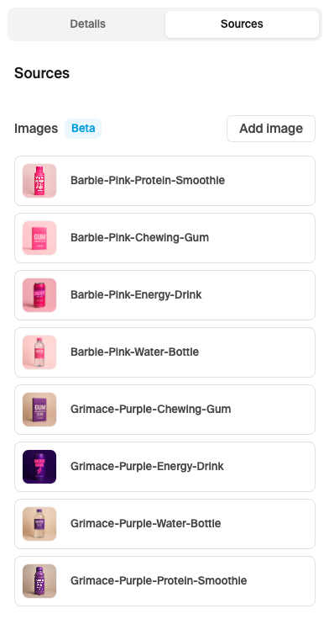Click the Add image button
Viewport: 329px width, 619px height.
pyautogui.click(x=271, y=129)
